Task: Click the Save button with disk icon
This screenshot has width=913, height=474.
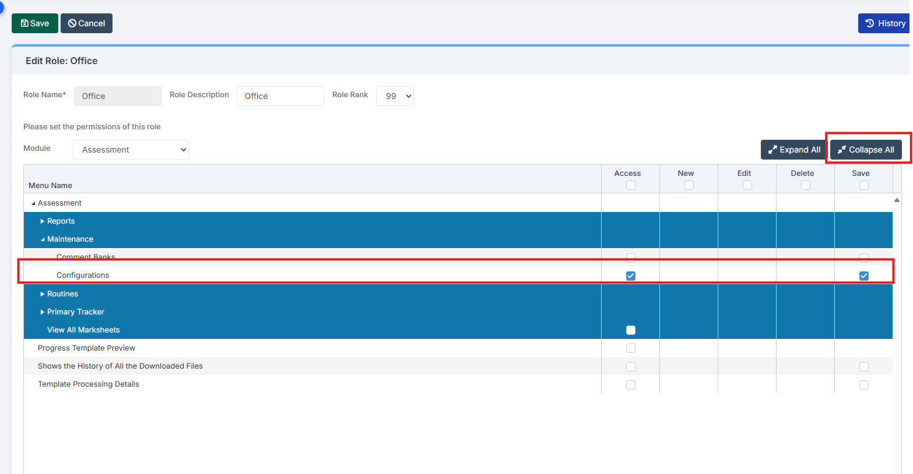Action: point(34,23)
